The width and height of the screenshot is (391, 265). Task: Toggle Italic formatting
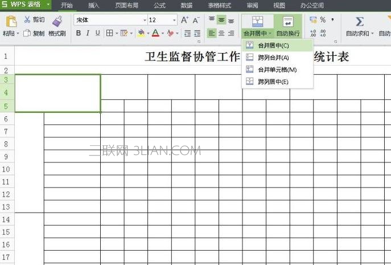click(x=88, y=33)
